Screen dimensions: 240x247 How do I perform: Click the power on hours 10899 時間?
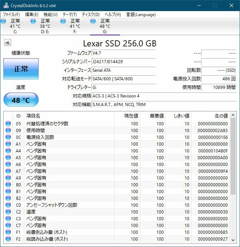219,87
